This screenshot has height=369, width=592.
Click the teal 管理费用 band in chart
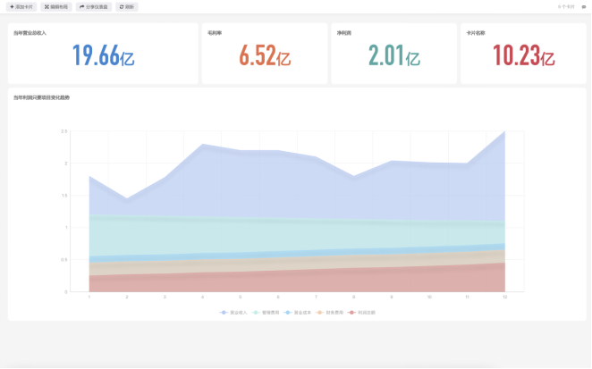pyautogui.click(x=297, y=235)
